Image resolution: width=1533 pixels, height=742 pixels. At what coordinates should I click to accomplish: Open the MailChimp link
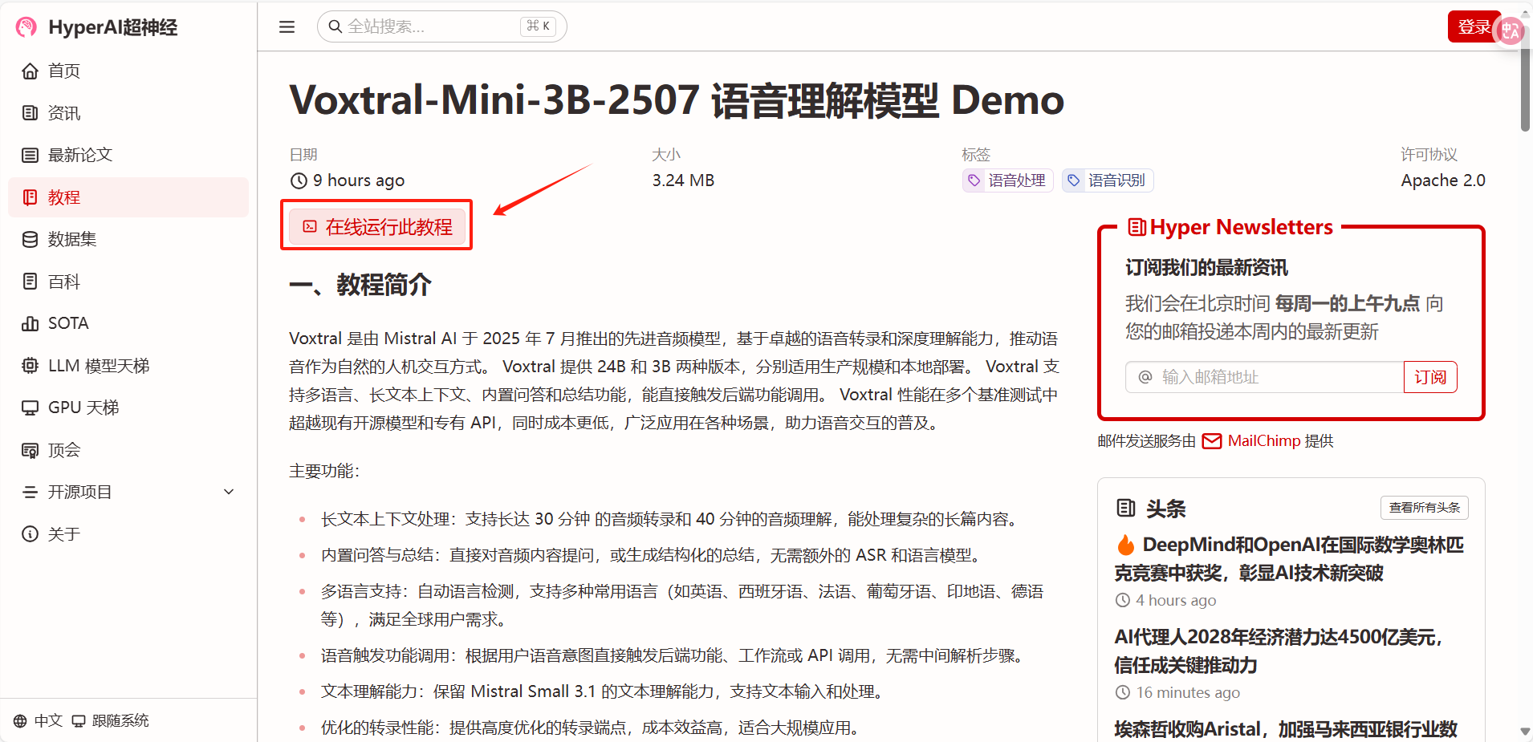pos(1263,441)
